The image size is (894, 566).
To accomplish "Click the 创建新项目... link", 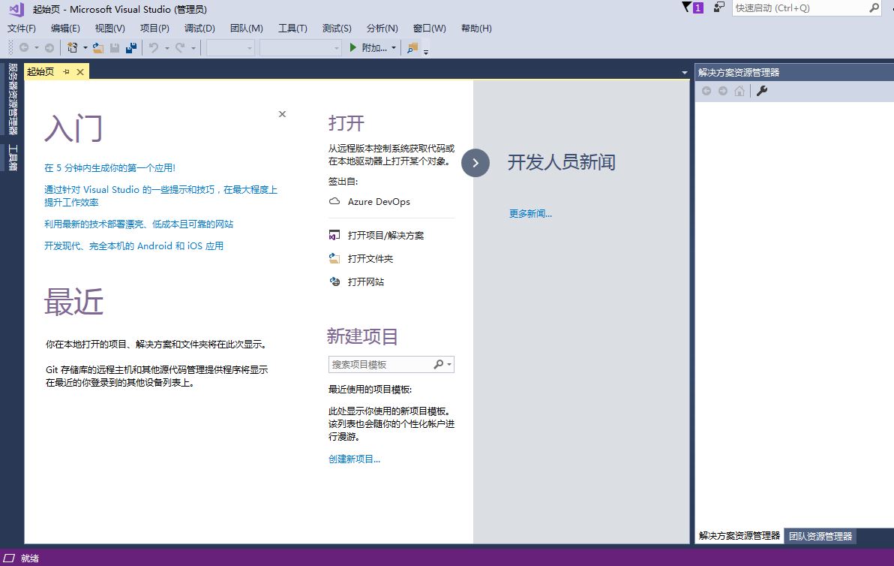I will point(354,459).
